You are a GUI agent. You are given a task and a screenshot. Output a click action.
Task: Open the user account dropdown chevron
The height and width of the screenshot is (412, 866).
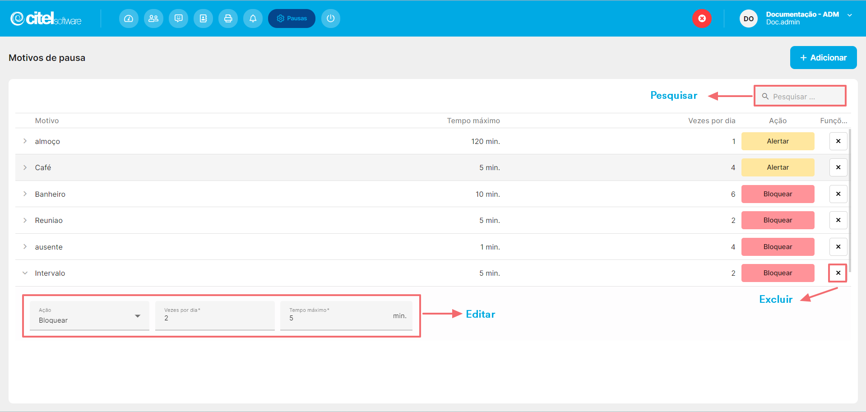(x=850, y=15)
